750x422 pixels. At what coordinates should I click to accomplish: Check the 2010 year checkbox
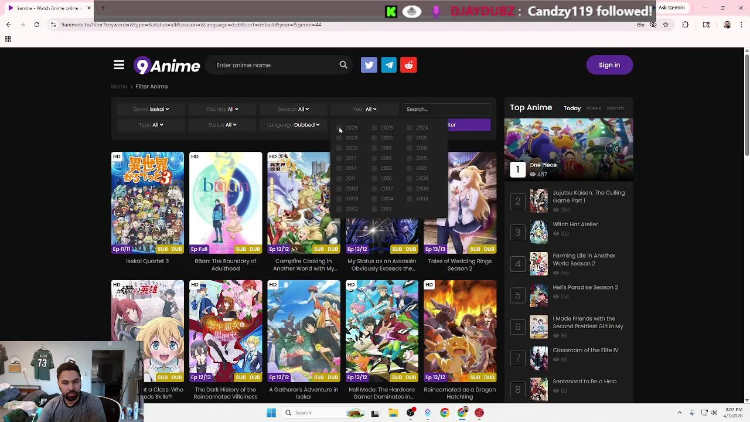click(374, 178)
